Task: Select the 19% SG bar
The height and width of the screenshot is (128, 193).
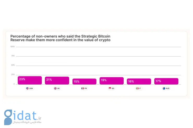Action: tap(112, 81)
